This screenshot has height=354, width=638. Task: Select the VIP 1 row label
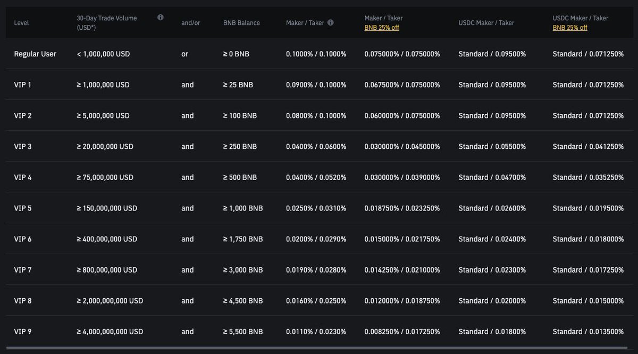[23, 85]
